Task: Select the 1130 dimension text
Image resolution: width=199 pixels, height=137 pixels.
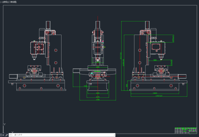Action: (98, 100)
